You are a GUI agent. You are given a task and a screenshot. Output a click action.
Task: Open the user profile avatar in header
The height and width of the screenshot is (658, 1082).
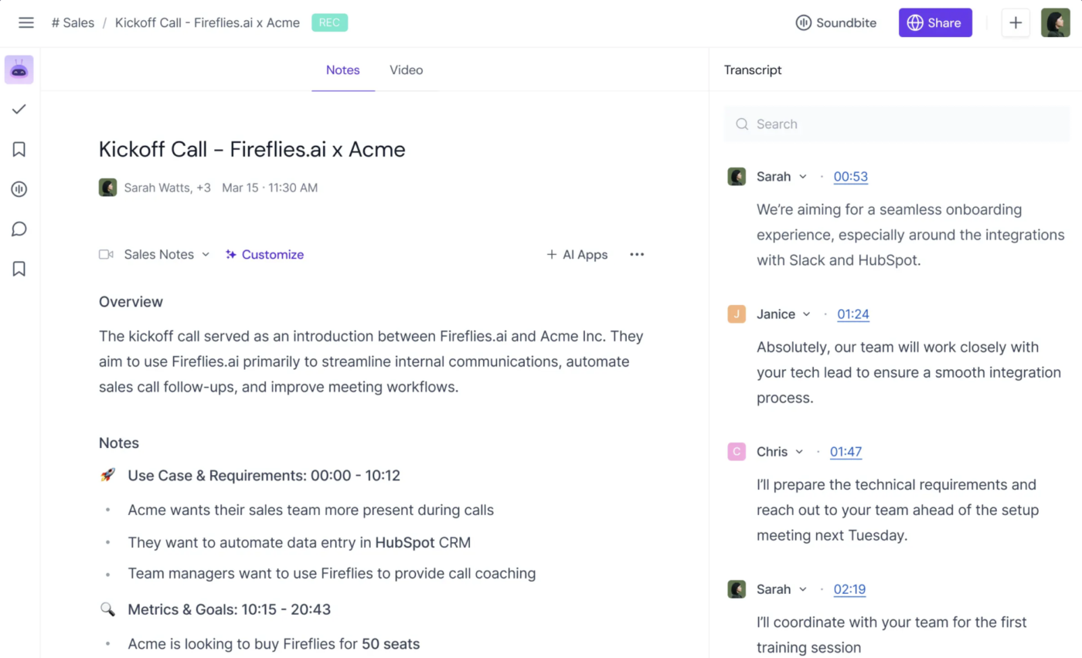click(1056, 22)
